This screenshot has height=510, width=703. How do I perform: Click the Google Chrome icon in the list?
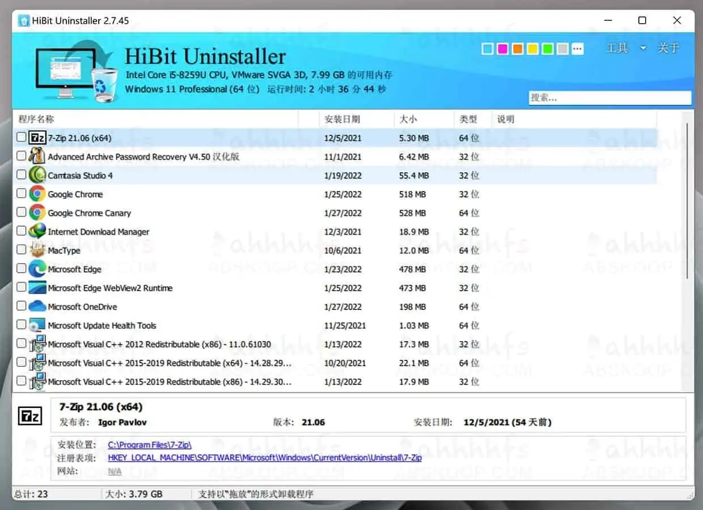(36, 194)
